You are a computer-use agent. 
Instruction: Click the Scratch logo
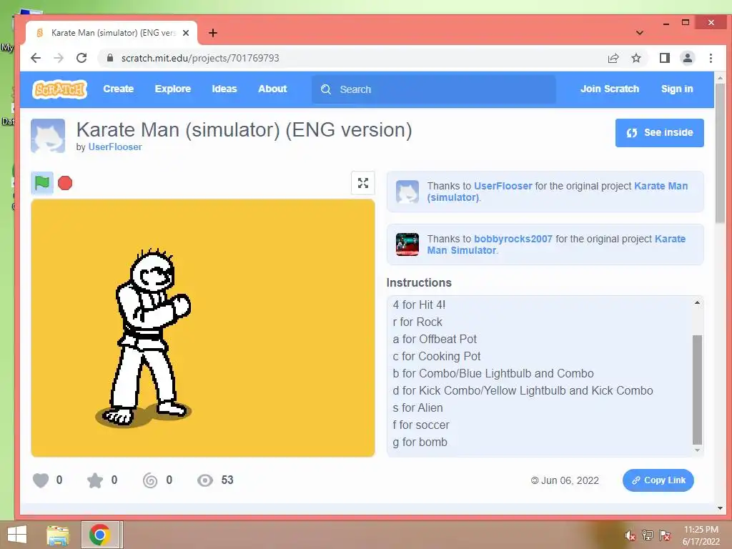pos(60,89)
